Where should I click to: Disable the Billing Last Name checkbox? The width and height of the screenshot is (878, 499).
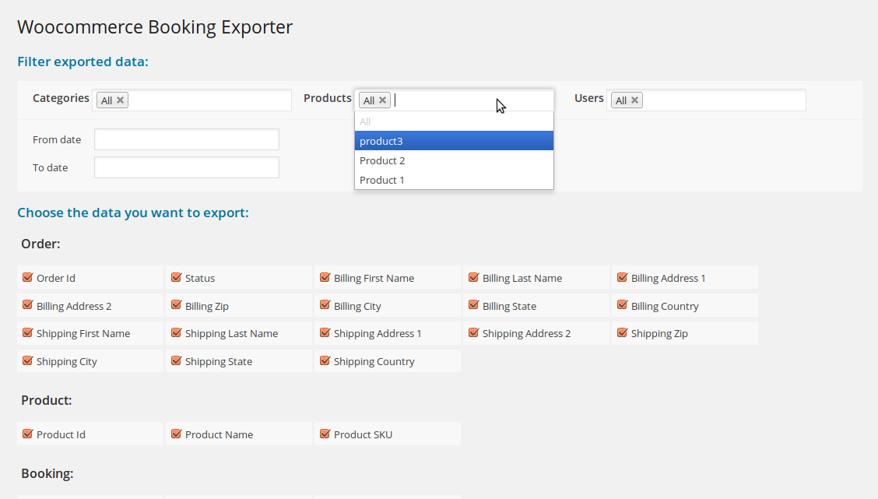coord(473,277)
